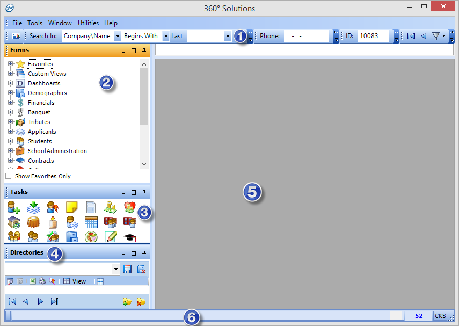Image resolution: width=459 pixels, height=326 pixels.
Task: Go to last directory record
Action: pos(54,301)
